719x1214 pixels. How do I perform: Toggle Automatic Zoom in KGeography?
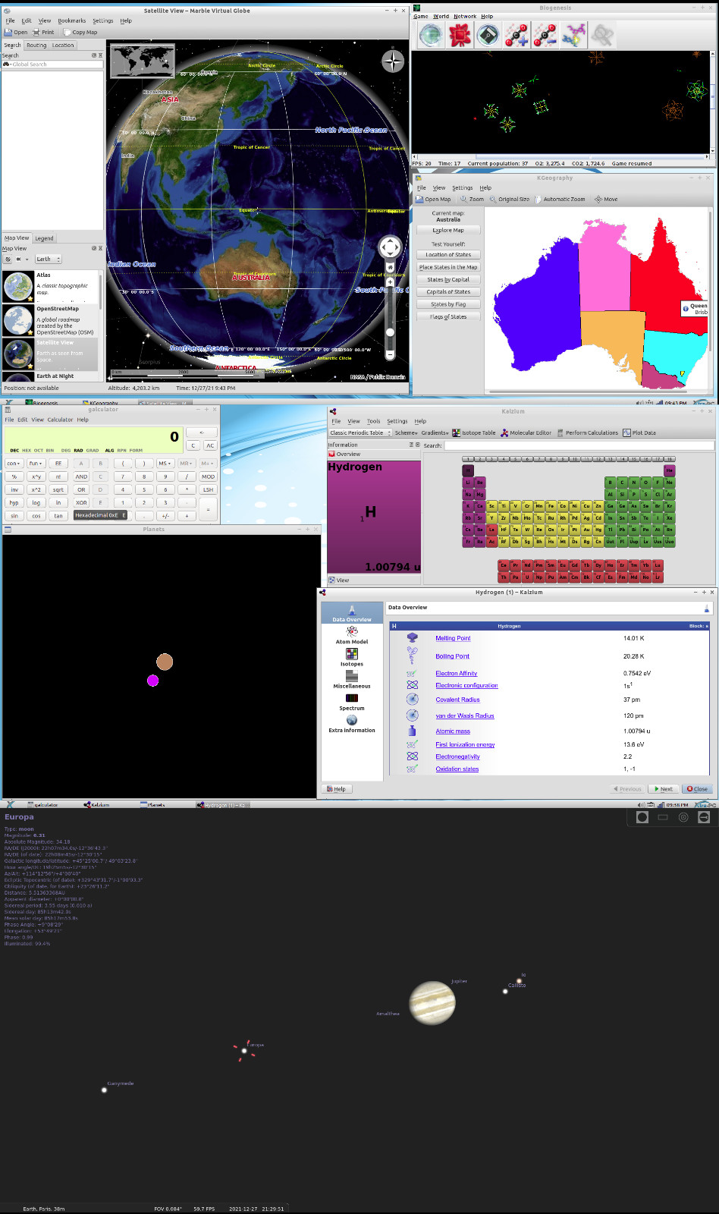[560, 200]
